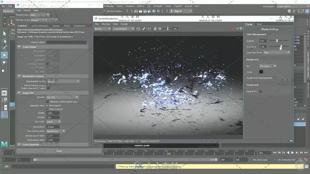Select the arrow Select tool

pyautogui.click(x=4, y=33)
